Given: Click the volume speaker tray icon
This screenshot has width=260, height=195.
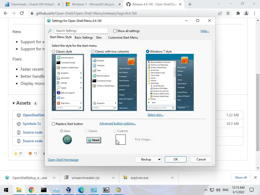Looking at the screenshot, I should click(218, 190).
